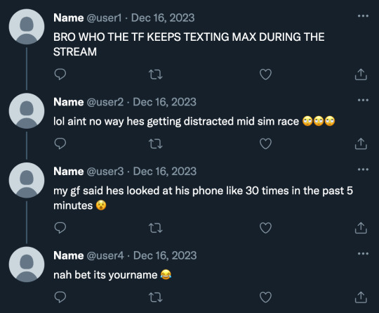
Task: Share user1's tweet via share icon
Action: 361,74
